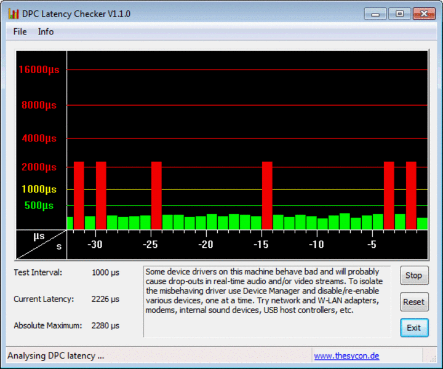Screen dimensions: 443x369
Task: Click the 8000µs axis label
Action: pos(39,105)
